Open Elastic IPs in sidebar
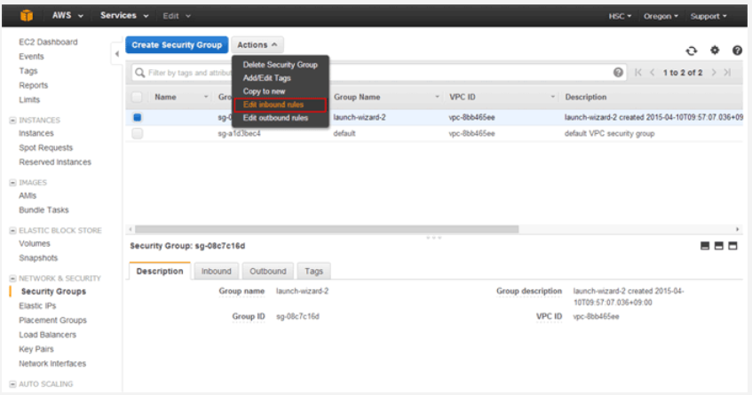Viewport: 752px width, 395px height. 37,306
